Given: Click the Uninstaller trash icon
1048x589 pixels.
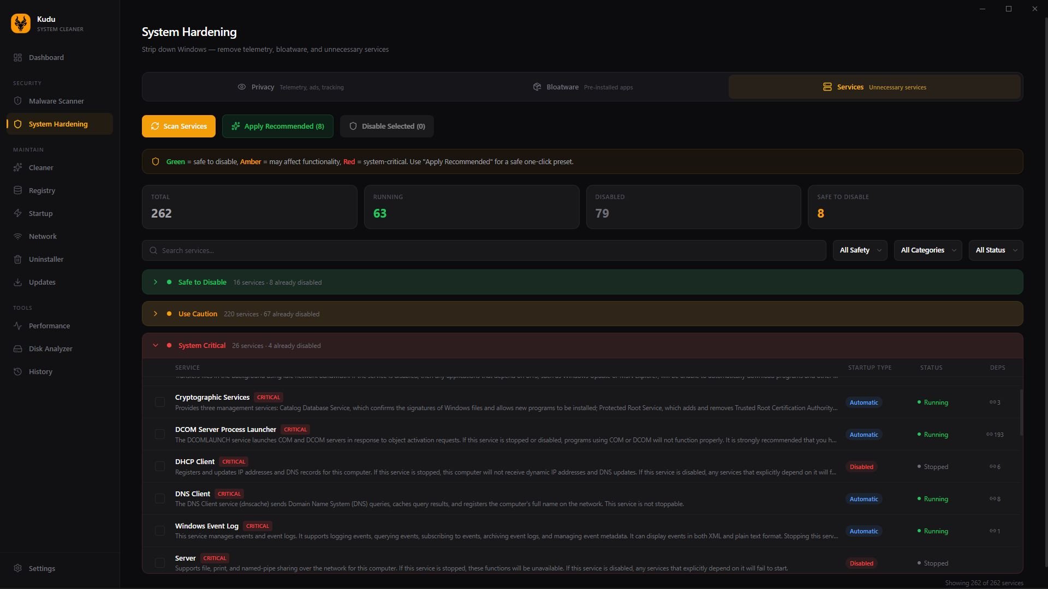Looking at the screenshot, I should pos(17,260).
